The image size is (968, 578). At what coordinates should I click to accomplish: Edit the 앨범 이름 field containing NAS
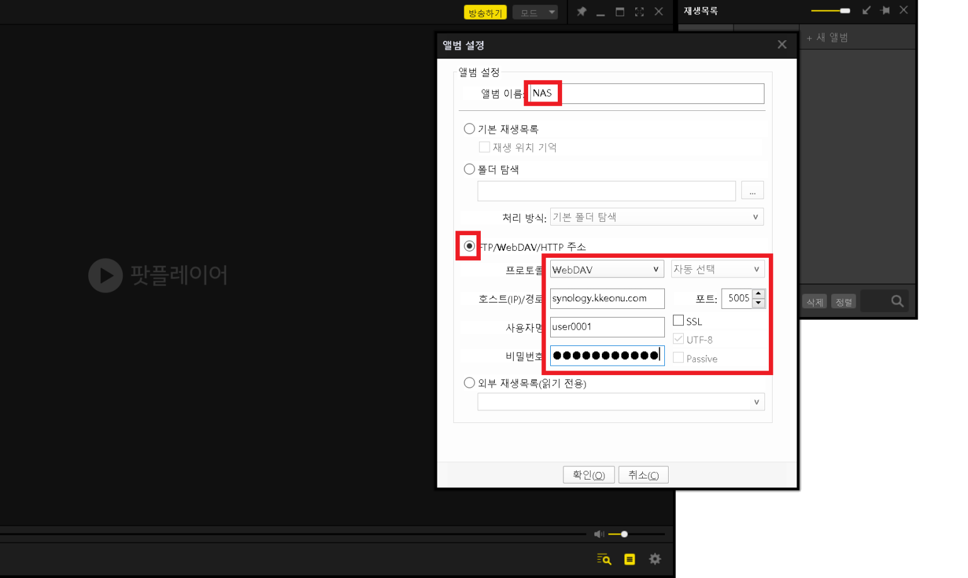tap(647, 93)
